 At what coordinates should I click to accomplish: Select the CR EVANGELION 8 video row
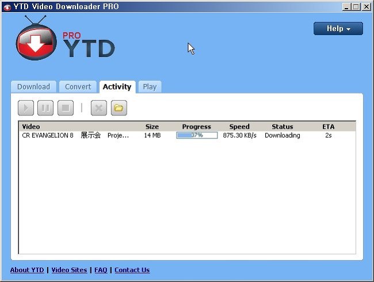(x=187, y=136)
